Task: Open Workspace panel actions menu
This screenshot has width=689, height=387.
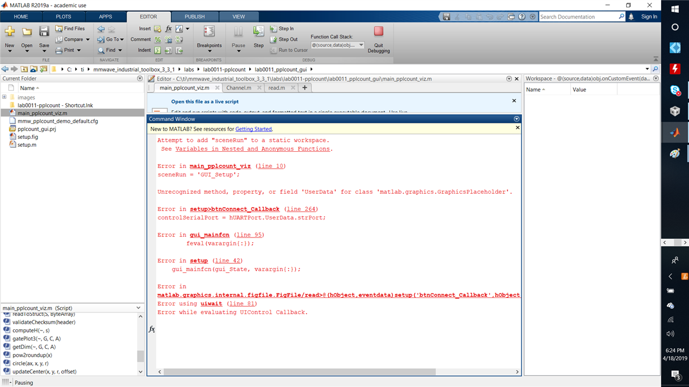Action: (656, 78)
